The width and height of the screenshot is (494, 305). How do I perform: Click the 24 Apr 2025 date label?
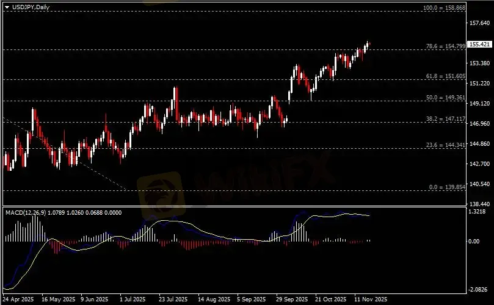[x=18, y=299]
